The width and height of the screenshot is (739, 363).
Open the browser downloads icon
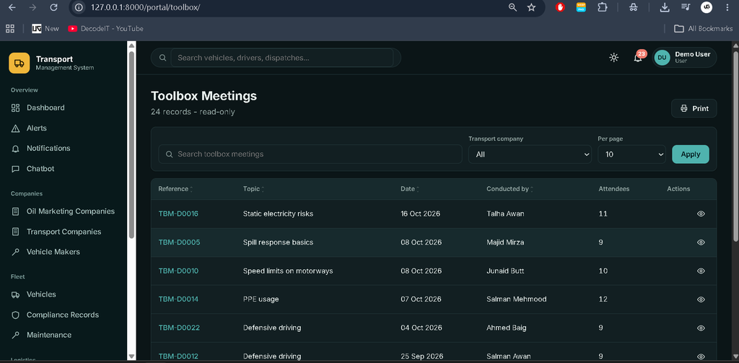click(x=665, y=7)
